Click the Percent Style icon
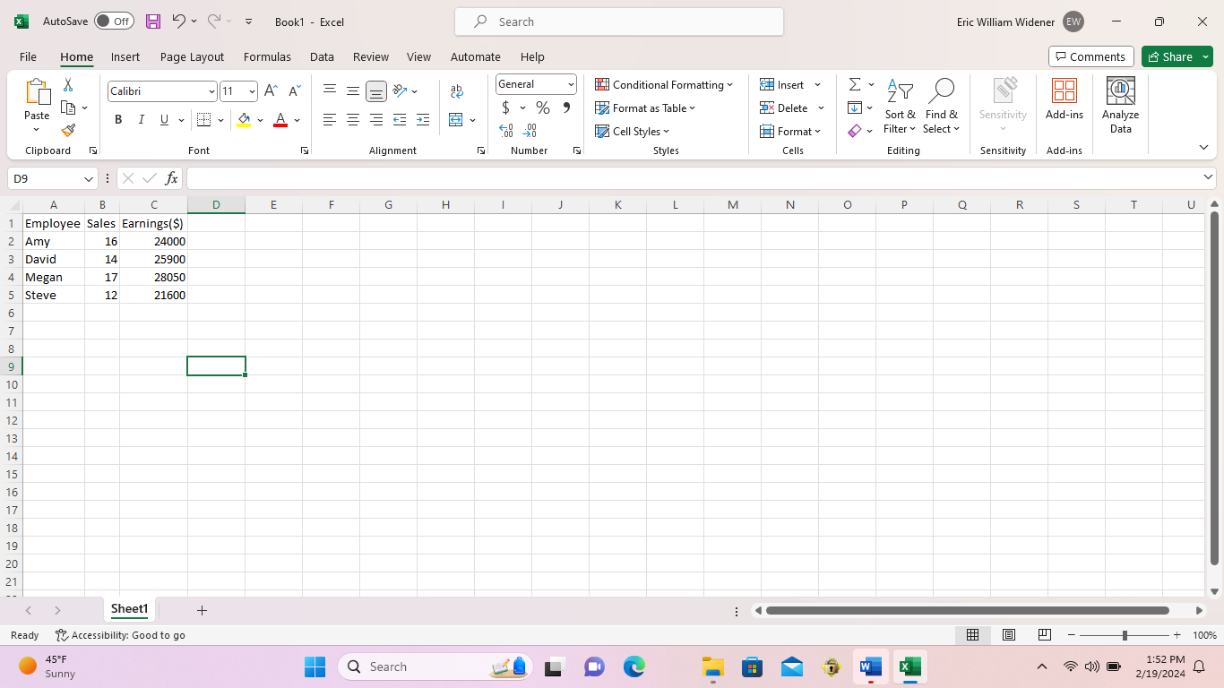This screenshot has width=1224, height=688. [x=542, y=107]
